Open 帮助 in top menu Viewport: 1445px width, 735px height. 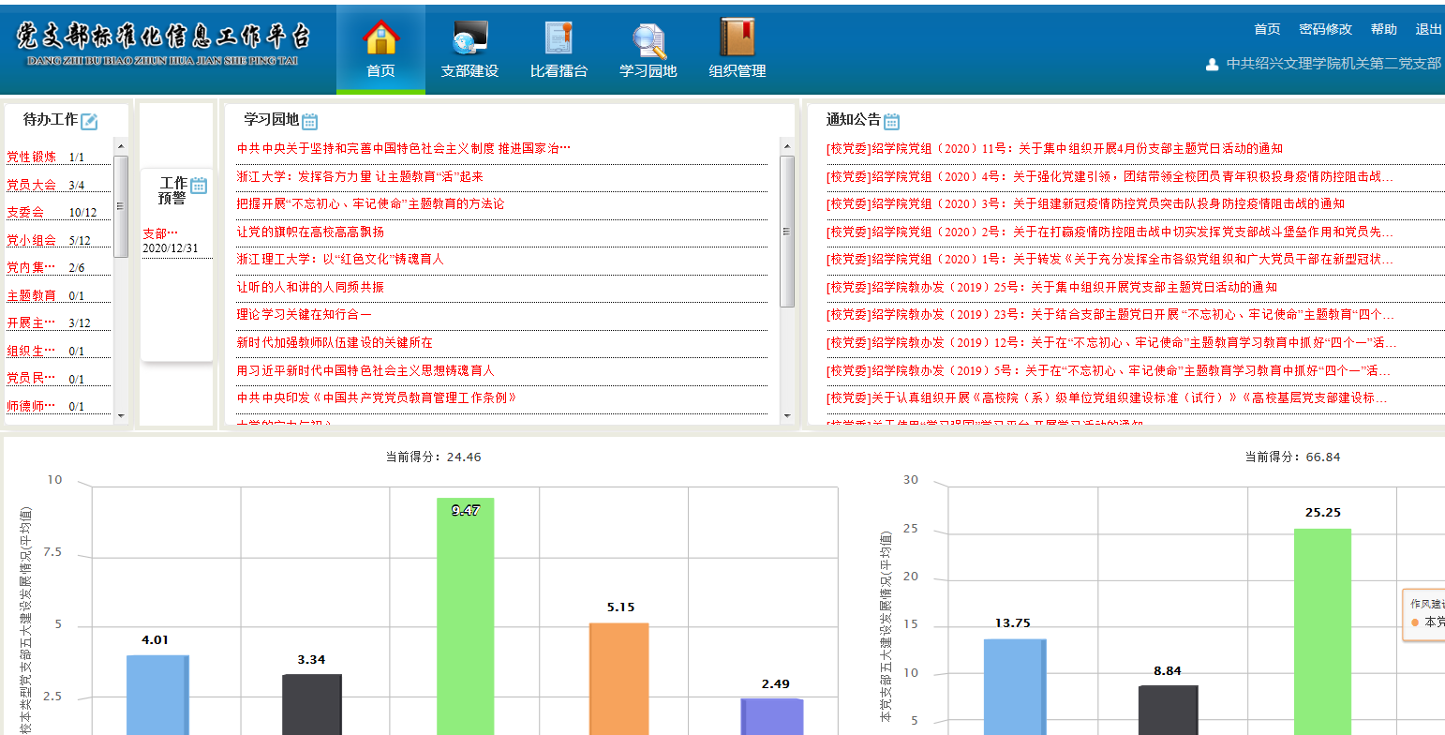pyautogui.click(x=1383, y=29)
